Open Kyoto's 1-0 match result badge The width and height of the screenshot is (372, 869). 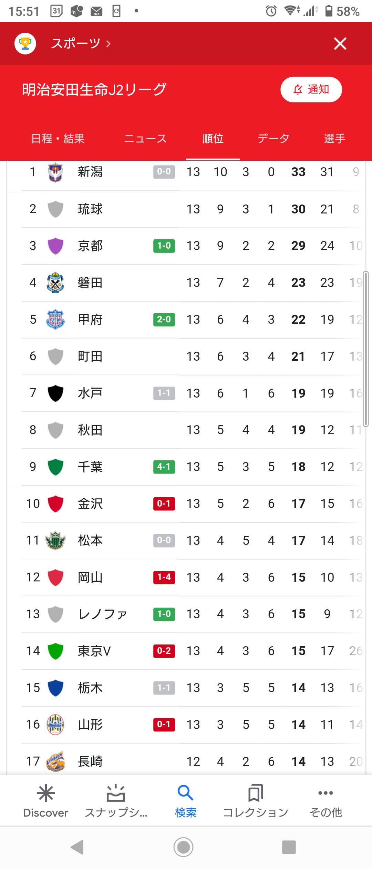pyautogui.click(x=164, y=246)
